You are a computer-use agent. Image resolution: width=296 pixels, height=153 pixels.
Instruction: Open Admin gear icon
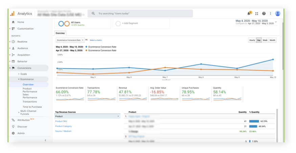13,133
